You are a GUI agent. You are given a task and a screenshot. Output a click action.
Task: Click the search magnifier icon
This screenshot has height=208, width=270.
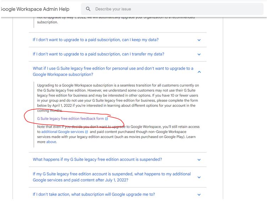coord(88,9)
